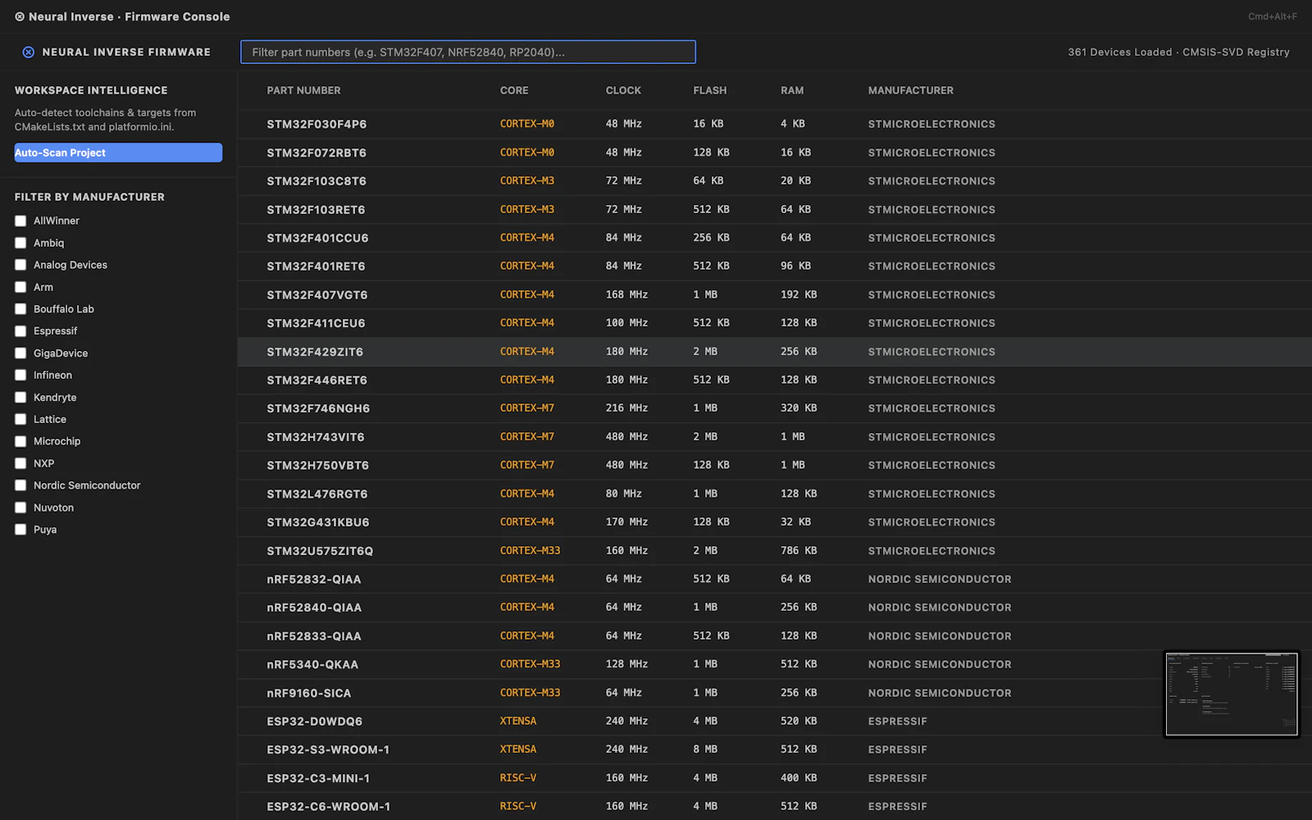This screenshot has width=1312, height=820.
Task: Click the 8 MB flash value
Action: click(x=705, y=749)
